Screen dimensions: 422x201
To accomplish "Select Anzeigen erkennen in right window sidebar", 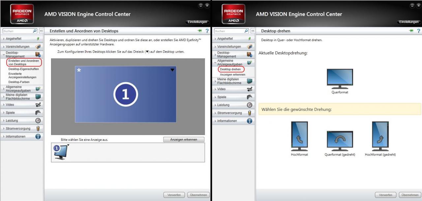I will (x=233, y=75).
